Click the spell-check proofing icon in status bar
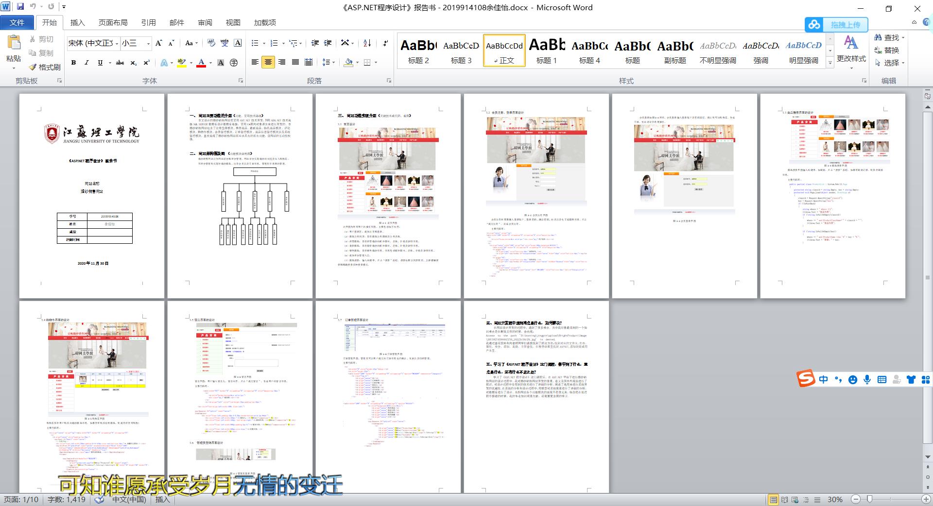 point(99,500)
